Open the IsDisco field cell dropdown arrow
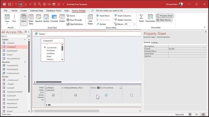209x117 pixels. click(121, 88)
